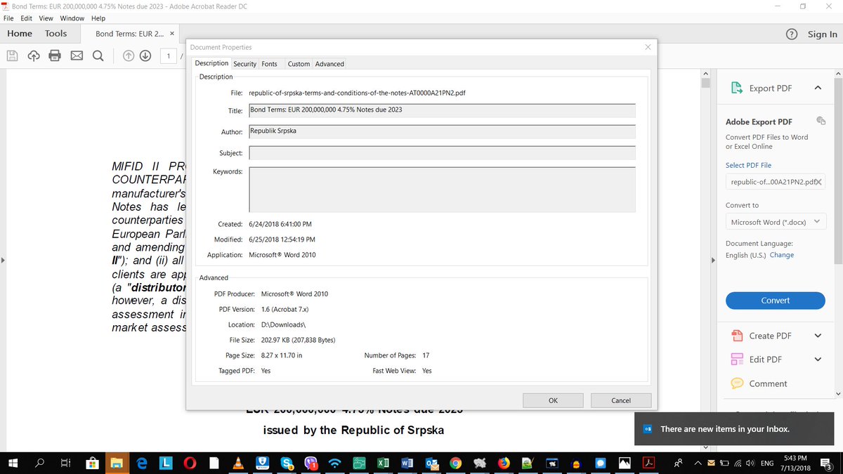The height and width of the screenshot is (474, 843).
Task: Open Excel from the taskbar
Action: click(384, 463)
